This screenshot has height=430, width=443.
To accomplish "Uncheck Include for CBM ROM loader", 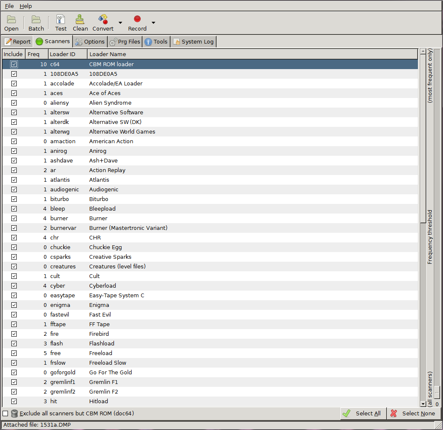I will point(14,64).
